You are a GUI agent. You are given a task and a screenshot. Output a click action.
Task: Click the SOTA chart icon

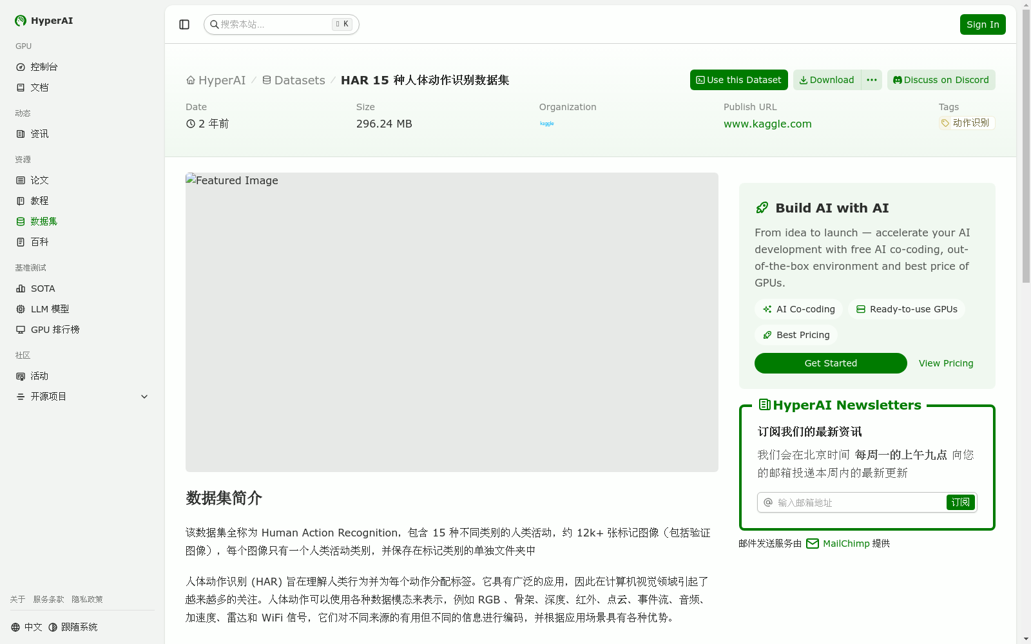tap(21, 289)
